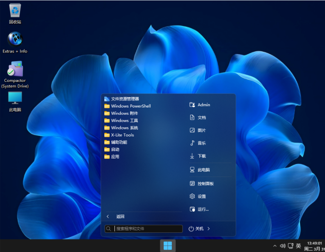Click the 设置 gear icon

point(192,196)
